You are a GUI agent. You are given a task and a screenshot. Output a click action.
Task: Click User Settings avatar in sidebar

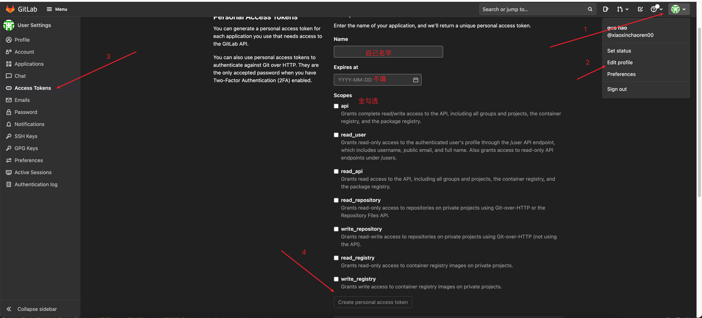[9, 25]
